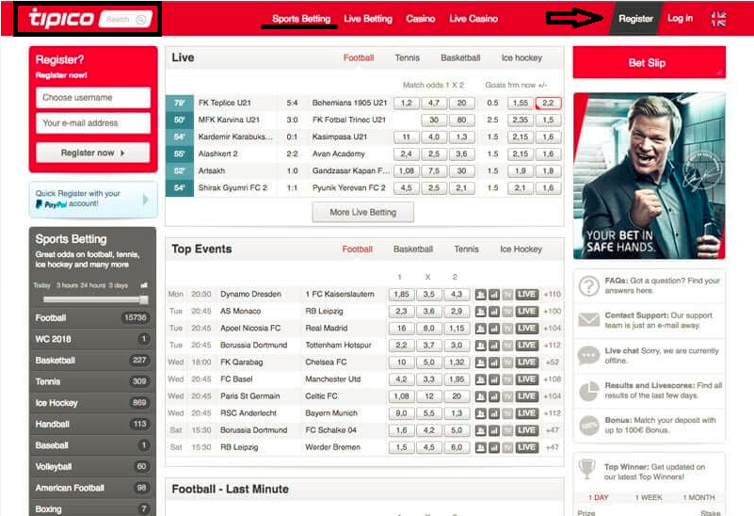This screenshot has height=516, width=754.
Task: Click the search magnifier icon
Action: [141, 19]
